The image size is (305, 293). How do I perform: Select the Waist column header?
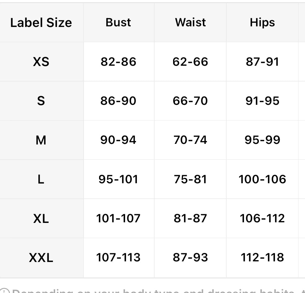pyautogui.click(x=190, y=22)
